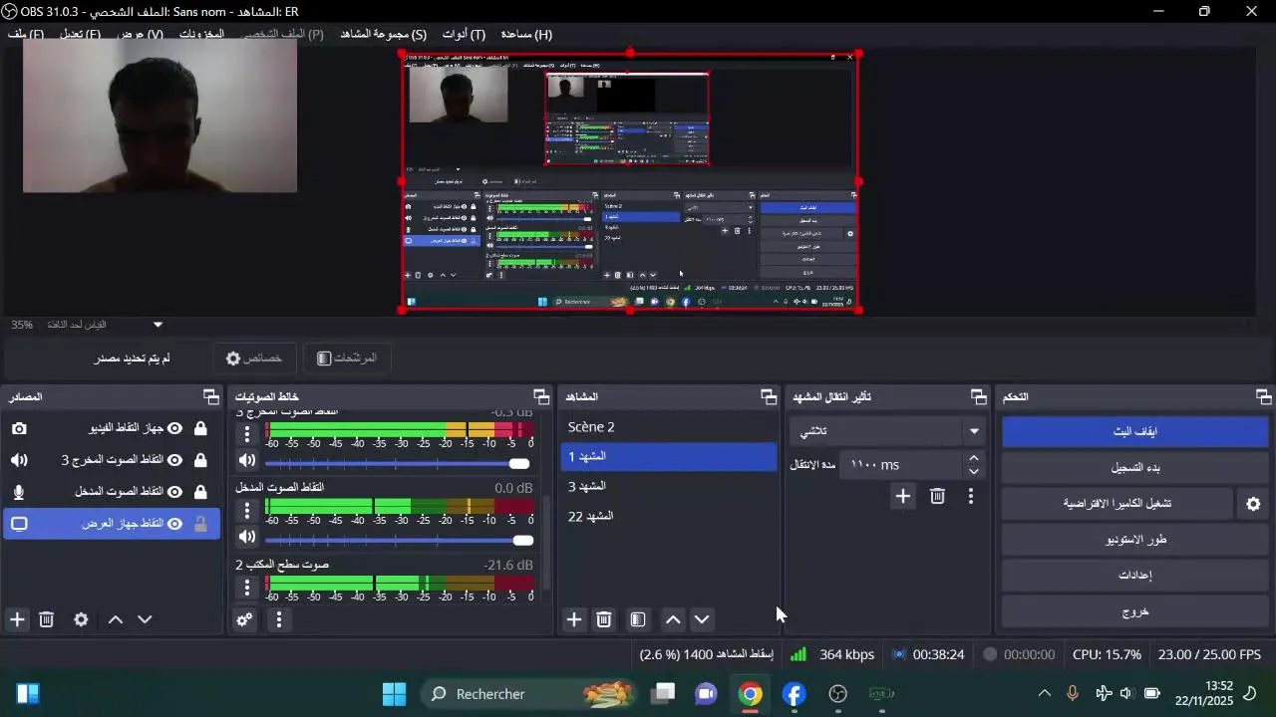1276x717 pixels.
Task: Open options dots for التقاط الصوت المخرج 3 channel
Action: tap(247, 434)
